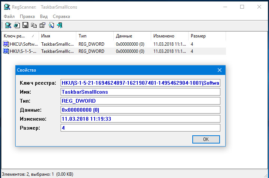
Task: Close the RegScanner window
Action: (259, 7)
